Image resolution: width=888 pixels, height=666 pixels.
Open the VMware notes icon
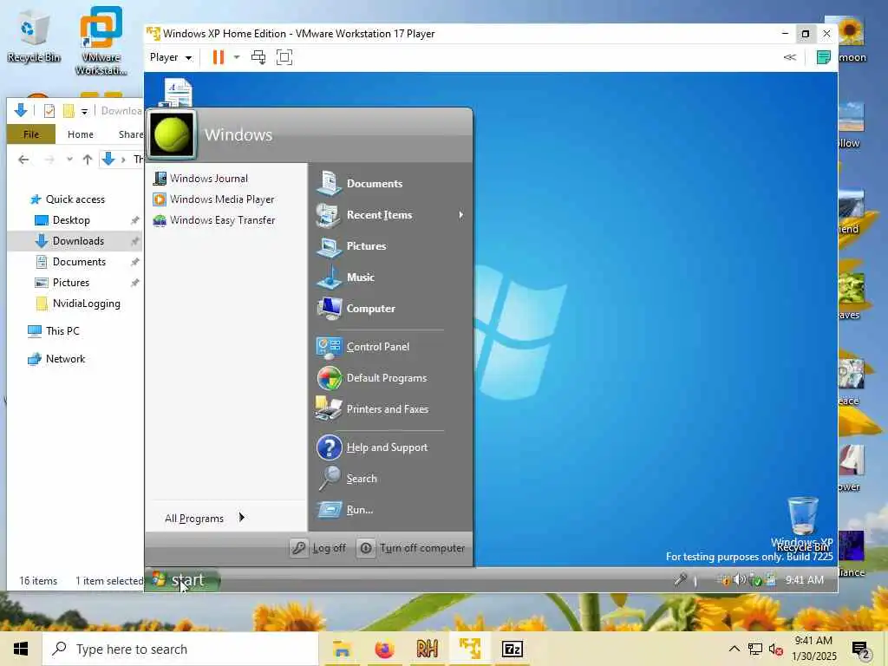[824, 57]
